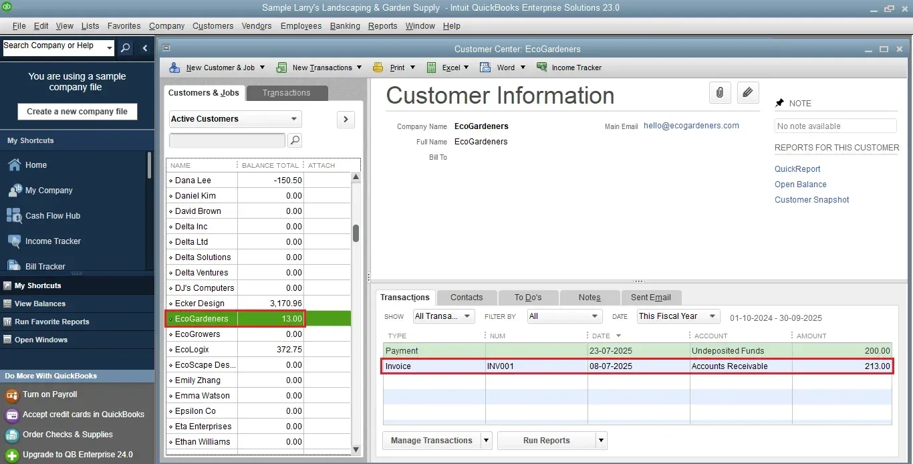Open the QuickReport link
Screen dimensions: 913x464
[797, 169]
